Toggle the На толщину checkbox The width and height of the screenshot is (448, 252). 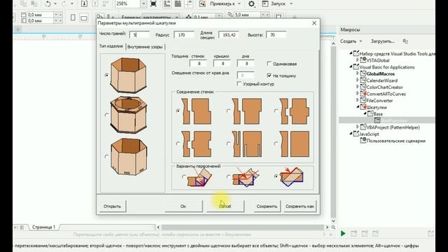point(269,76)
